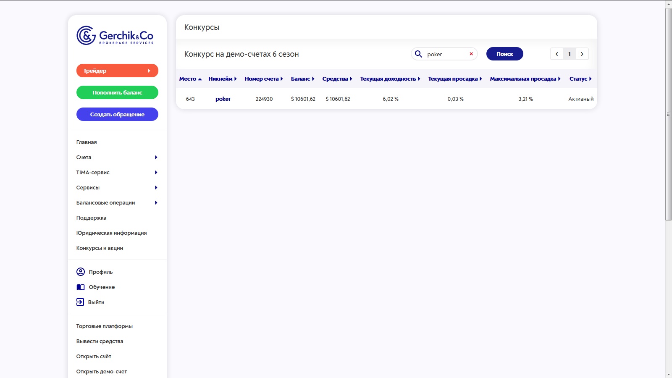
Task: Expand Балансовые операции submenu
Action: point(156,203)
